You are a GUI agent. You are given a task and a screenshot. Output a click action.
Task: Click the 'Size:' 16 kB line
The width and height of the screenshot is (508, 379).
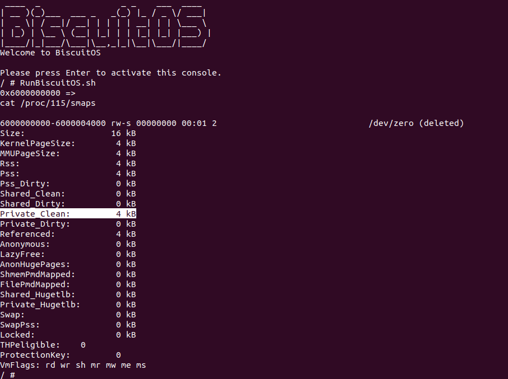tap(68, 133)
